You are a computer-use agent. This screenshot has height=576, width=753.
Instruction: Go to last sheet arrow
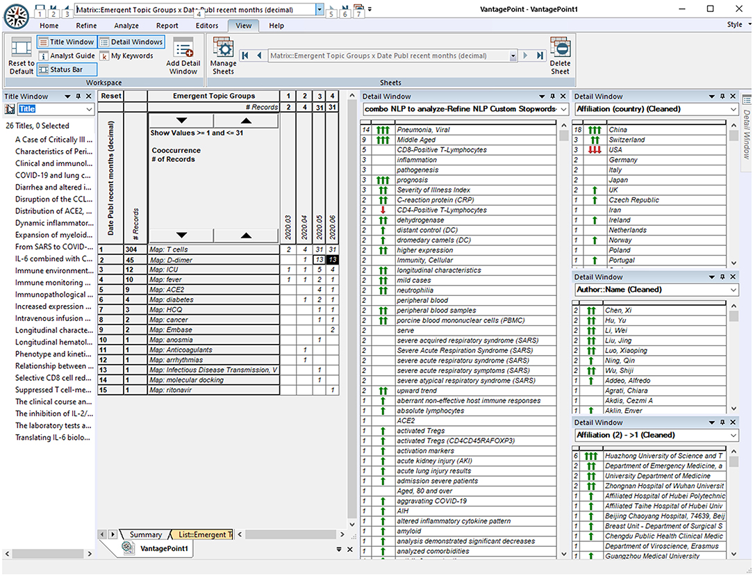click(540, 56)
